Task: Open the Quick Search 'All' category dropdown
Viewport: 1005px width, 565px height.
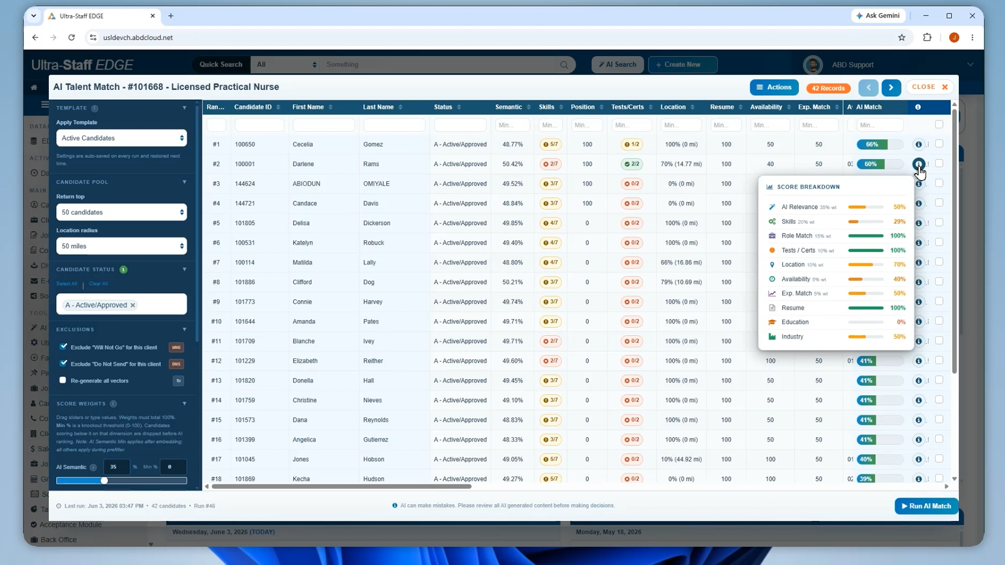Action: (286, 65)
